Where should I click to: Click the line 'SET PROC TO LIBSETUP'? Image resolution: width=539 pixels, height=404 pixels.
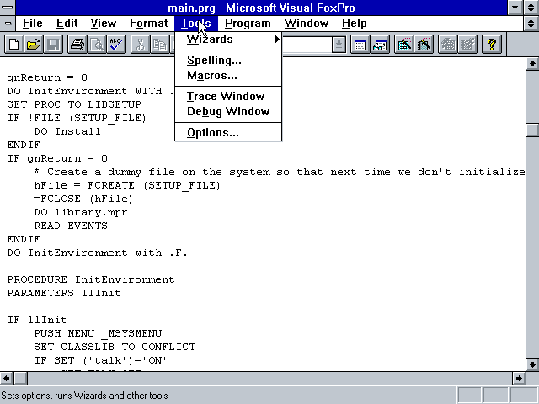tap(74, 104)
